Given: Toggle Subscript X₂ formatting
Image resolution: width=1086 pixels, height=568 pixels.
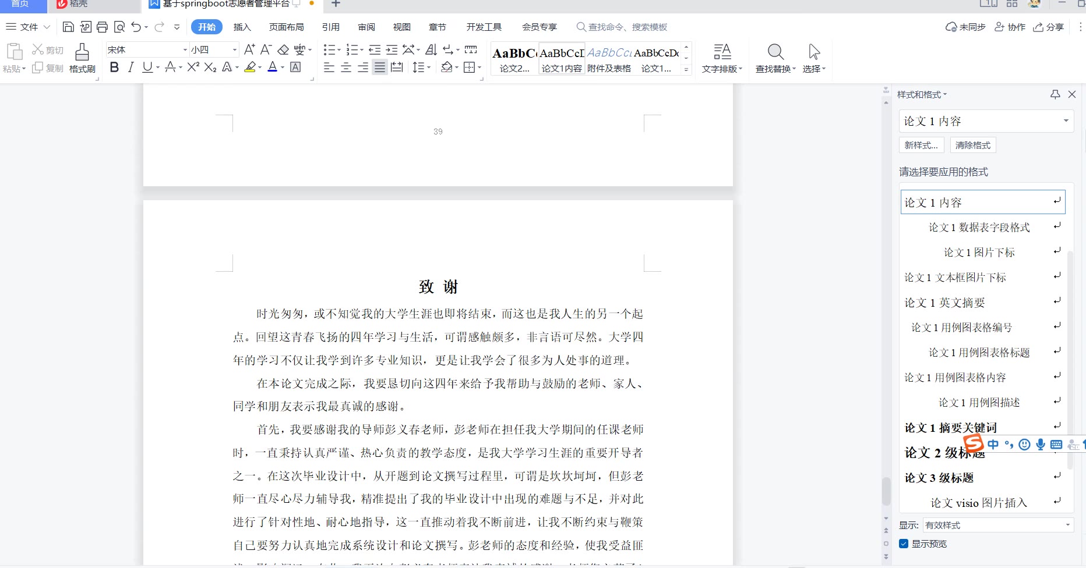Looking at the screenshot, I should 210,68.
